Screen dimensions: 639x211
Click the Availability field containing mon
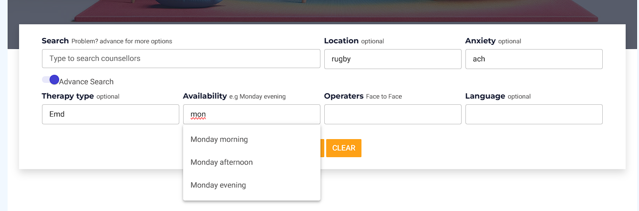(252, 114)
